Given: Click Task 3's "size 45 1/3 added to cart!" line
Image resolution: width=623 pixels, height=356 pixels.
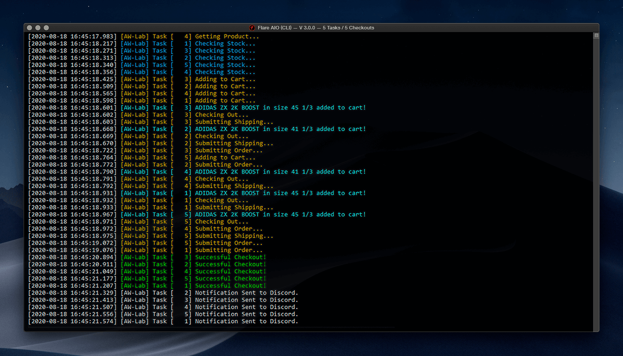Looking at the screenshot, I should point(280,108).
